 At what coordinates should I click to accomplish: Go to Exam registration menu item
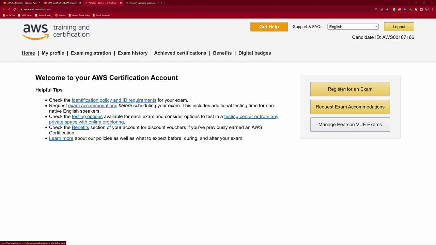point(91,53)
